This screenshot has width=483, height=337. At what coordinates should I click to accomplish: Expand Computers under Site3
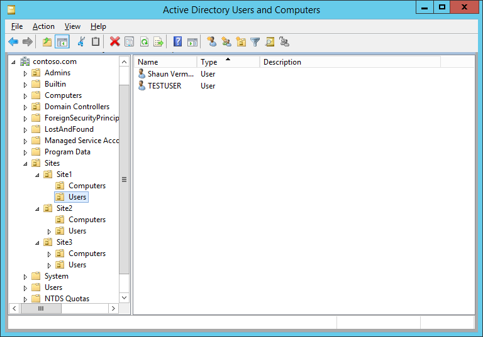click(x=49, y=254)
